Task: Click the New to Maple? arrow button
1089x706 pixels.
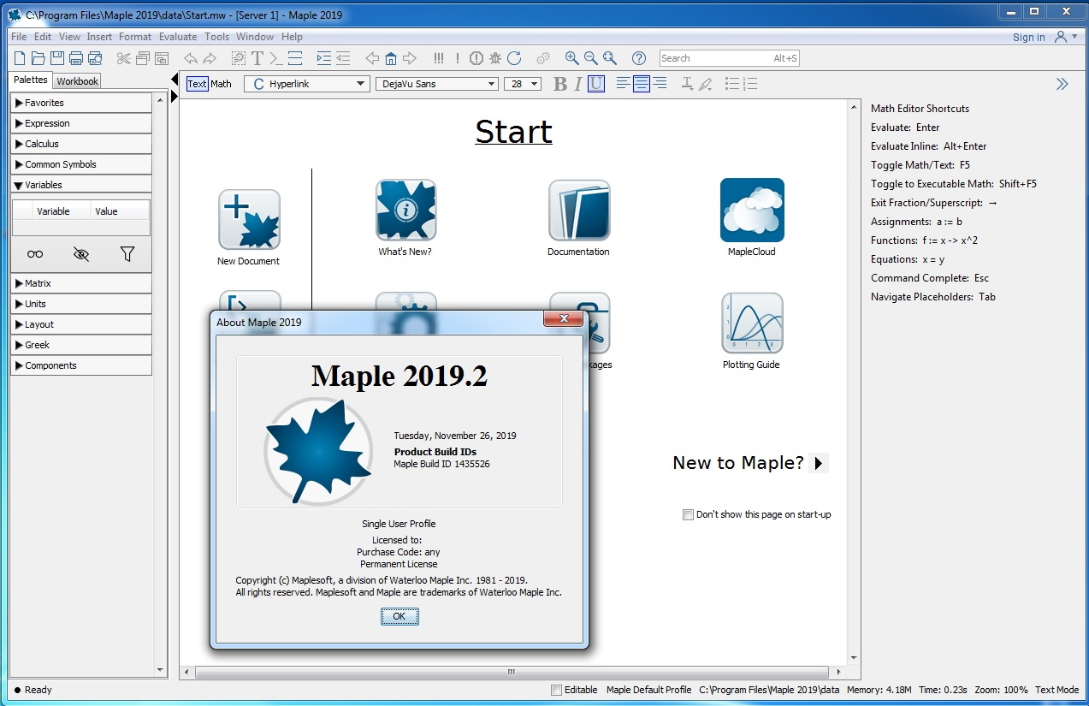Action: point(819,463)
